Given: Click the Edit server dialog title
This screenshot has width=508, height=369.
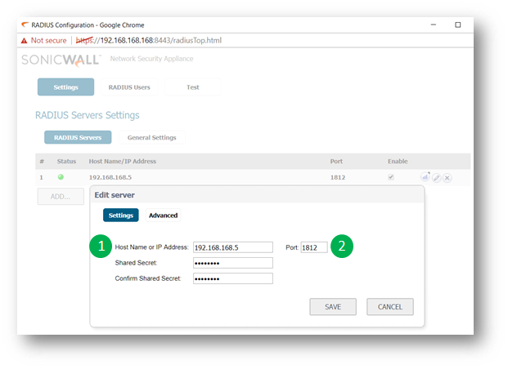Looking at the screenshot, I should tap(115, 195).
